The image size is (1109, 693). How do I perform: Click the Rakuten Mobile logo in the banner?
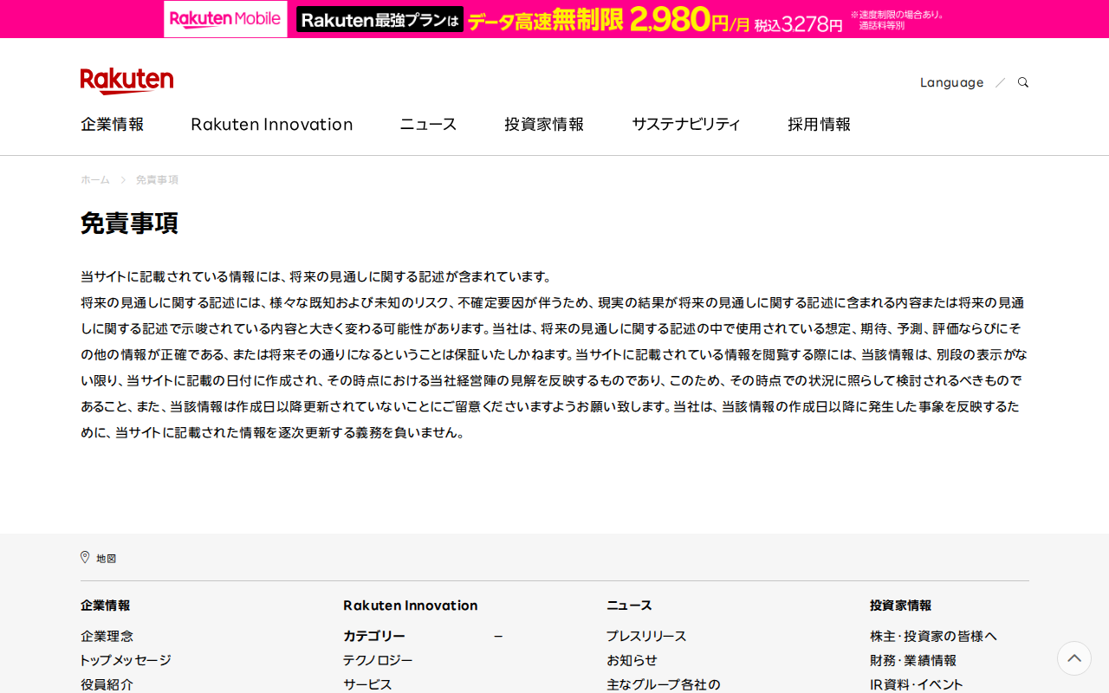point(224,18)
